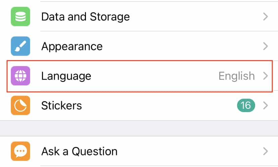Click the Ask a Question text link
278x167 pixels.
79,152
